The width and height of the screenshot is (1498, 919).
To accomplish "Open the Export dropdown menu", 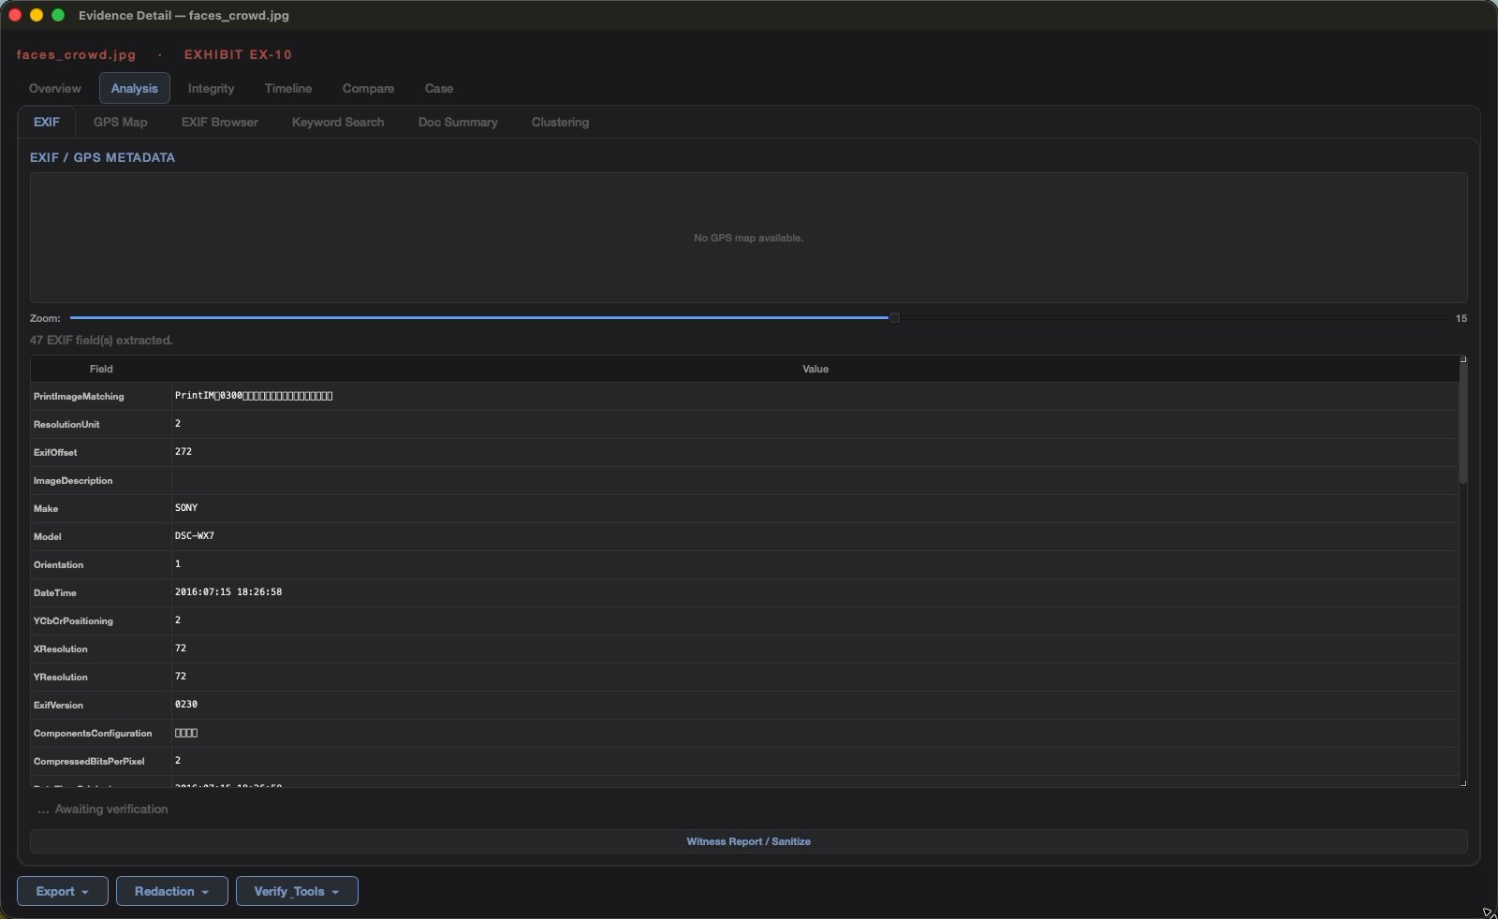I will click(x=63, y=891).
